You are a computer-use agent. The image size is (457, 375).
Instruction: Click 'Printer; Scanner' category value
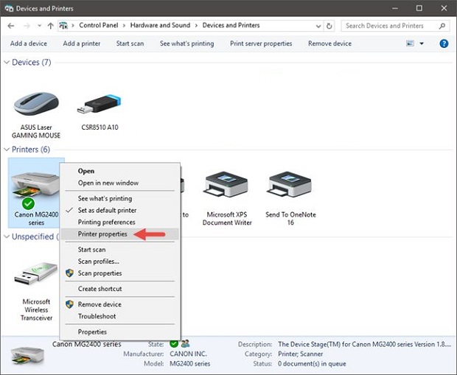pos(301,354)
